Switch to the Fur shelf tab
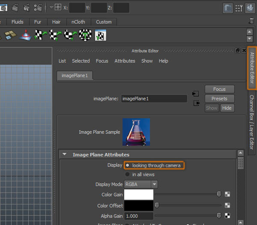 coord(38,22)
